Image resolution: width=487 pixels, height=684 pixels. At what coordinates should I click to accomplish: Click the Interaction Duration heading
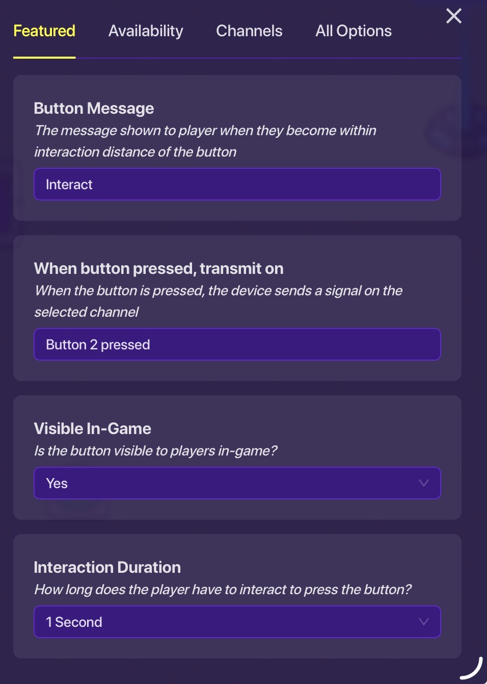click(107, 568)
